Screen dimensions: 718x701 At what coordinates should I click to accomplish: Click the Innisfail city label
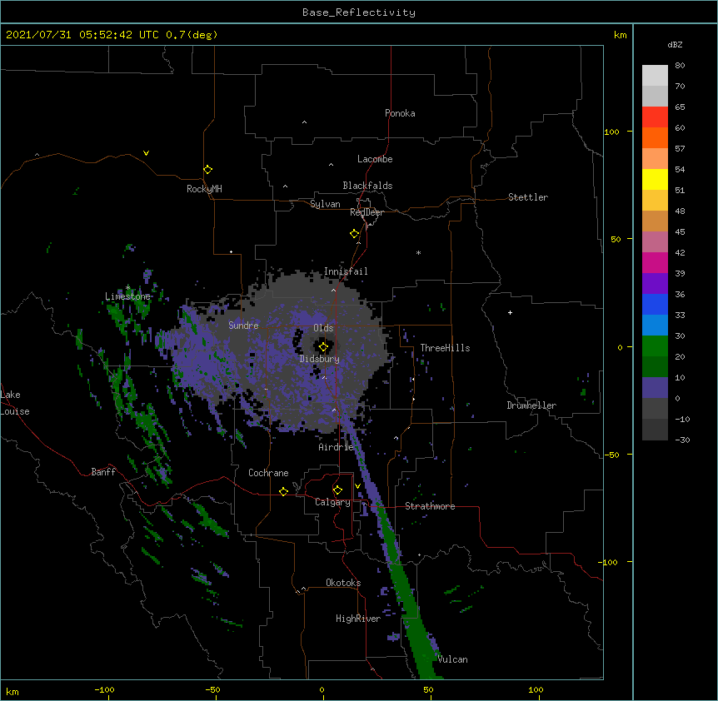click(346, 271)
